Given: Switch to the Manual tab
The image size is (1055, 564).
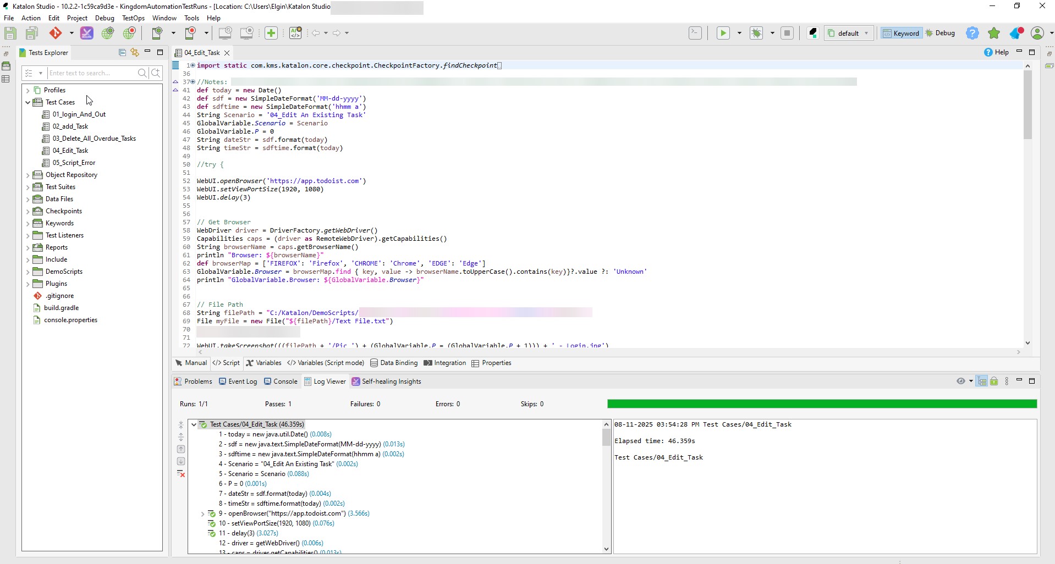Looking at the screenshot, I should (191, 363).
